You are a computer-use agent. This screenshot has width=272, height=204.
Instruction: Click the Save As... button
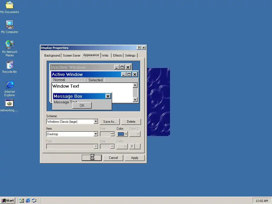point(110,122)
